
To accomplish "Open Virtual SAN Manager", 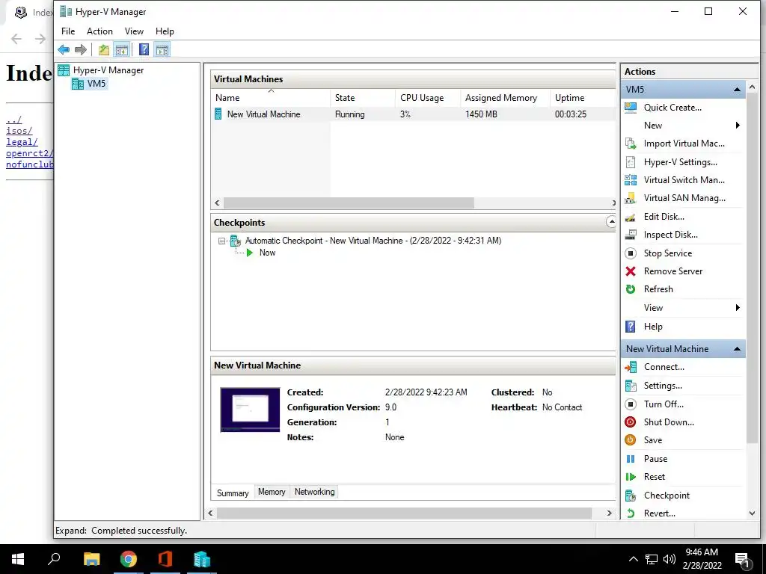I will click(684, 197).
